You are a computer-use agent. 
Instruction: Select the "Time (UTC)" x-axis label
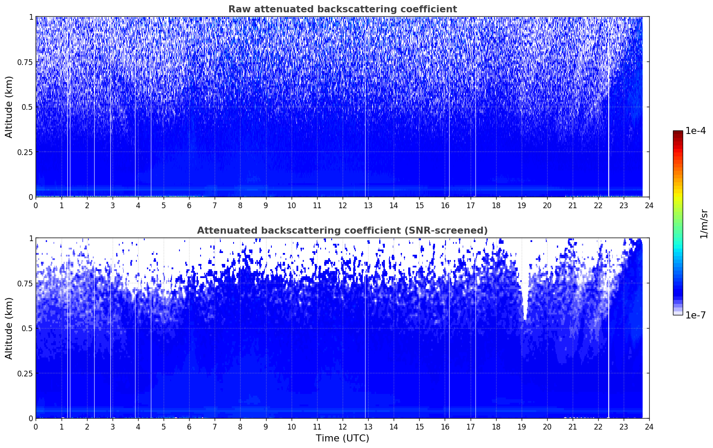[x=342, y=438]
